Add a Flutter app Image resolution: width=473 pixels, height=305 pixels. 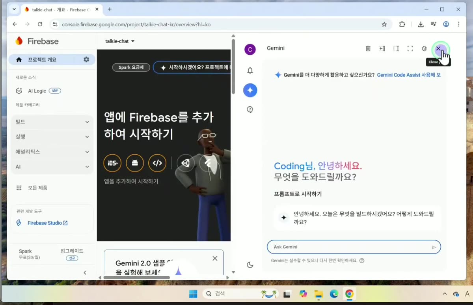[208, 163]
